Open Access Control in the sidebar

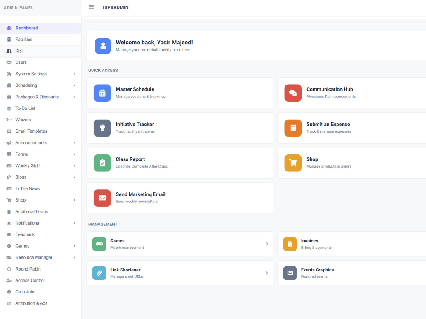pos(40,280)
